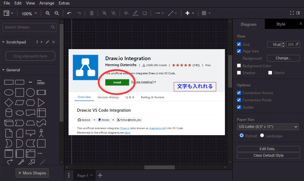The width and height of the screenshot is (304, 181).
Task: Select the Landscape radio button
Action: 262,135
